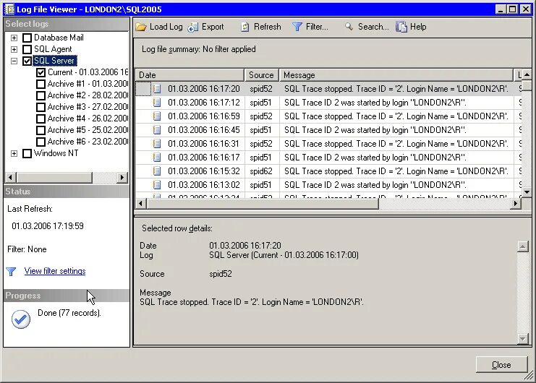
Task: Click the Done (77 records) status text
Action: [69, 313]
